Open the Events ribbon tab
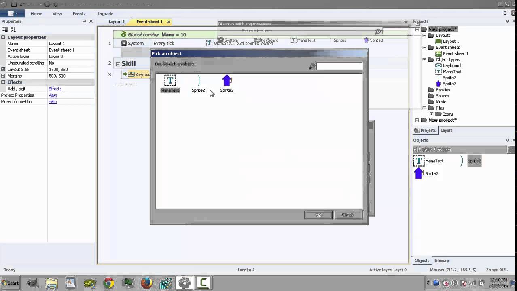Viewport: 517px width, 291px height. (x=79, y=14)
